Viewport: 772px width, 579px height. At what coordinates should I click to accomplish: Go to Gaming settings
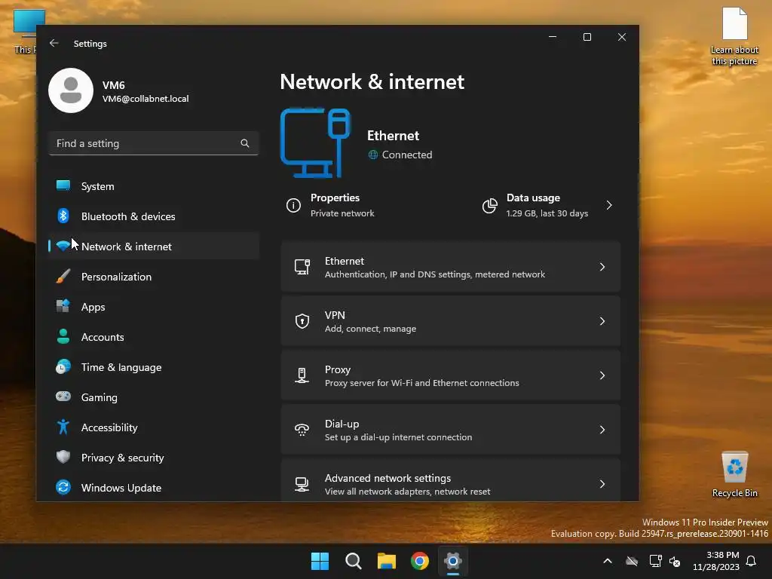(x=154, y=397)
